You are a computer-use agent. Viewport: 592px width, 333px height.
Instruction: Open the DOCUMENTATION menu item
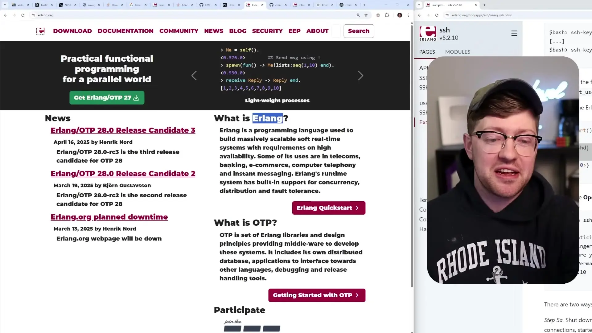(125, 31)
